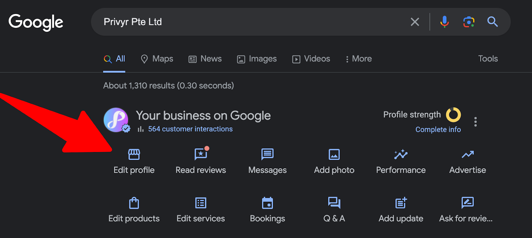Open the Q & A speech bubbles icon

click(x=334, y=202)
